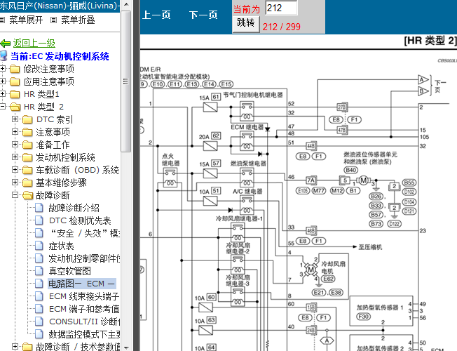457x351 pixels.
Task: Expand the 发动机控制系统 node
Action: (x=15, y=157)
